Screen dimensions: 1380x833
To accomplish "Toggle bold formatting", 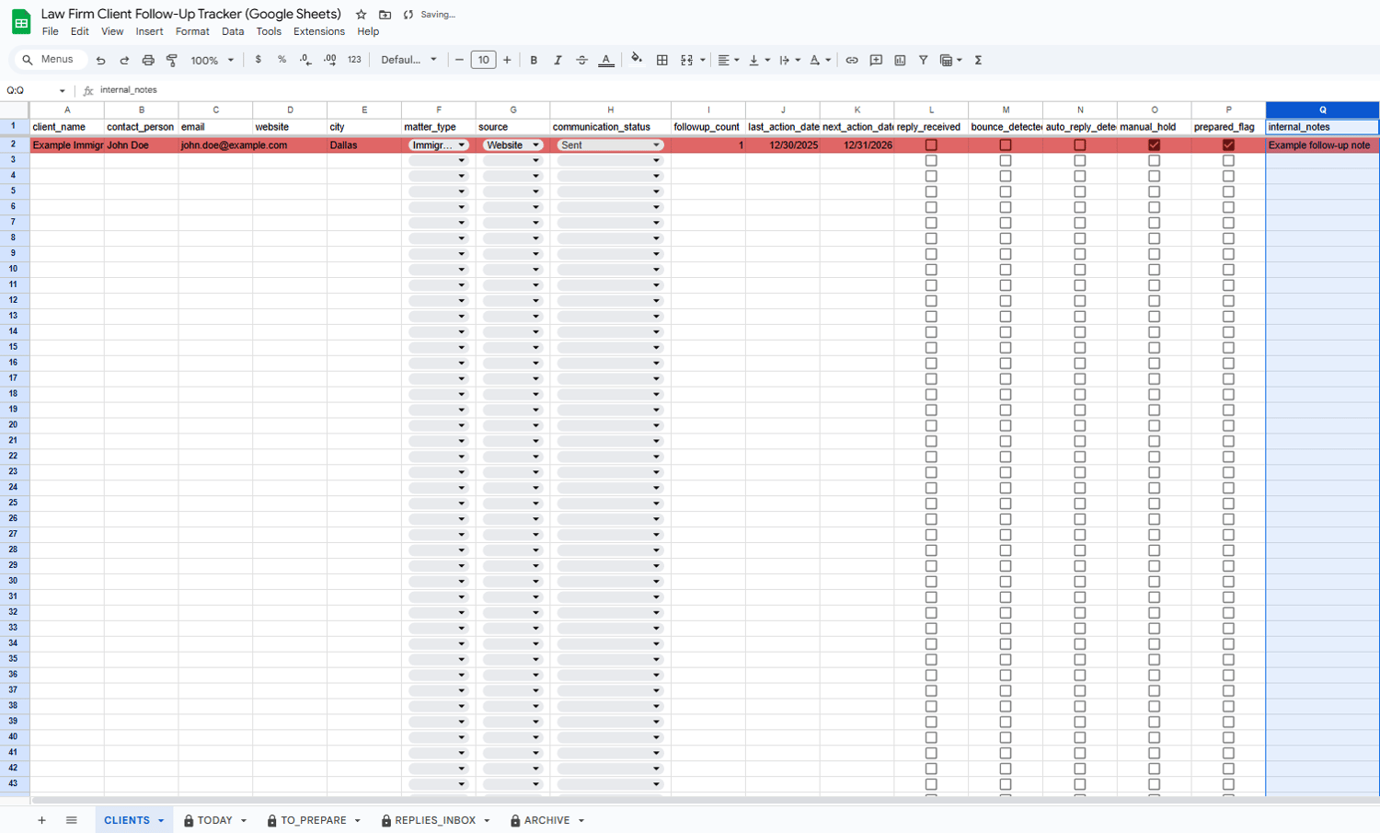I will click(x=534, y=60).
